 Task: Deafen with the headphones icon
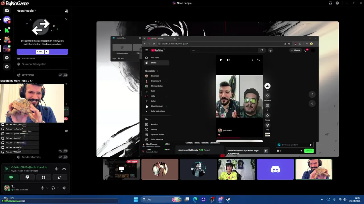point(53,188)
